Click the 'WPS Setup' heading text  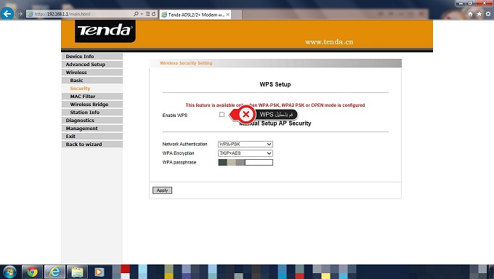point(275,84)
